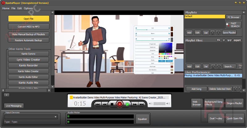Edit the selected playlist in Playlists section
Screen dimensions: 247x128
[198, 33]
